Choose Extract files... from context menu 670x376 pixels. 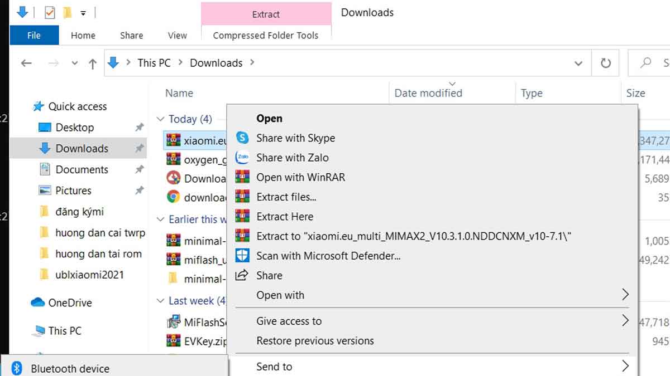(x=286, y=197)
